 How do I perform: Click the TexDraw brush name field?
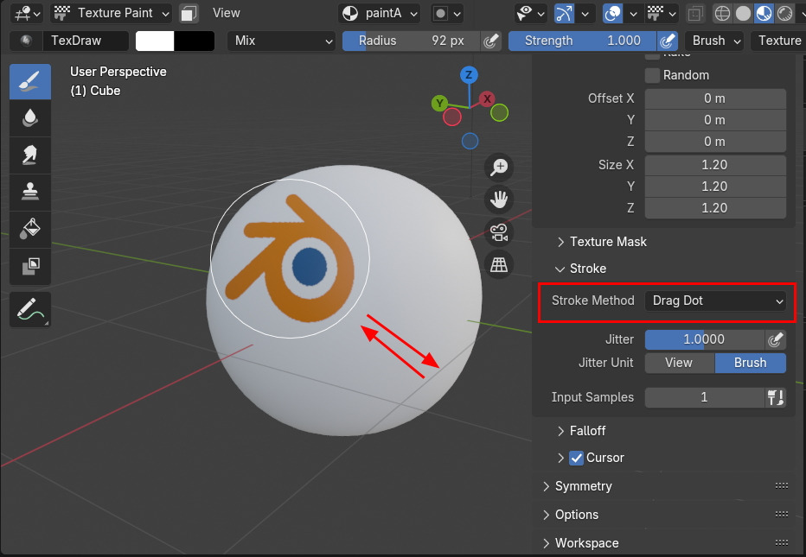(86, 41)
